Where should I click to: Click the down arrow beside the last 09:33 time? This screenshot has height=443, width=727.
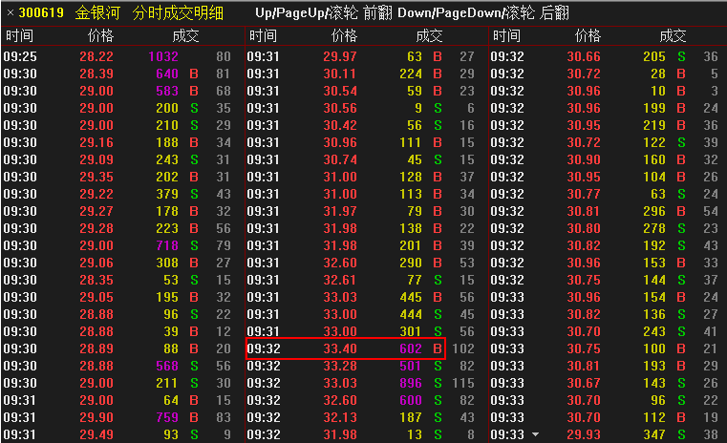click(x=536, y=434)
